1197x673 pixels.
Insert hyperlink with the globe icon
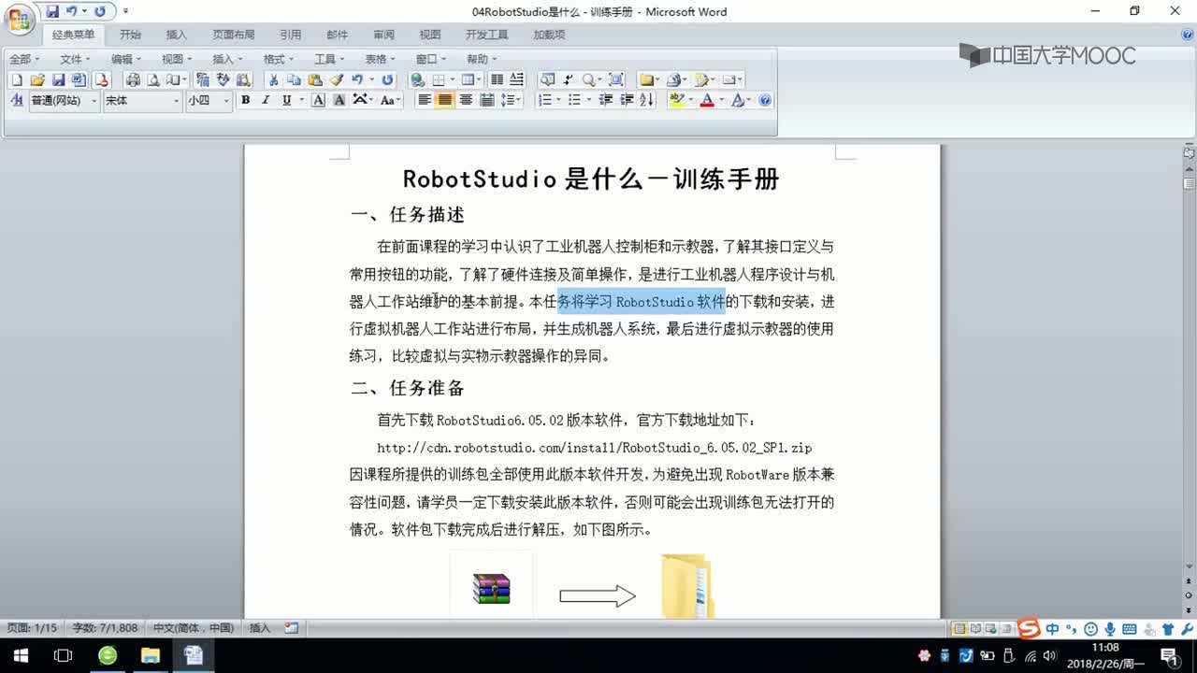(x=418, y=80)
